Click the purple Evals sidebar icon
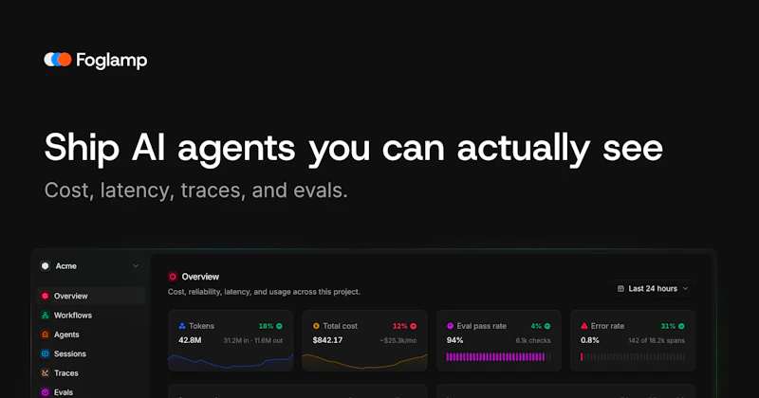The width and height of the screenshot is (759, 398). [45, 392]
